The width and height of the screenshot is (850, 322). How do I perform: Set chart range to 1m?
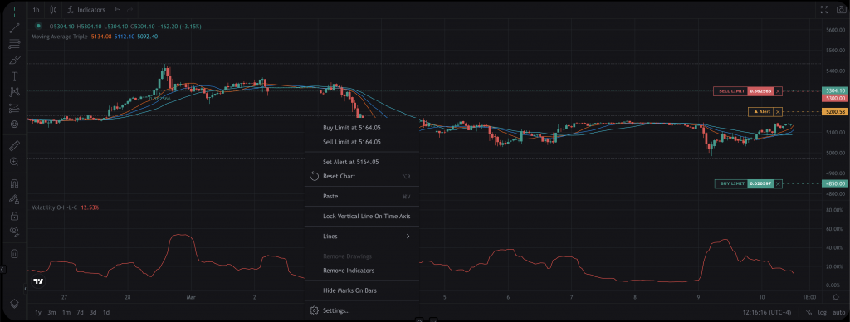66,312
